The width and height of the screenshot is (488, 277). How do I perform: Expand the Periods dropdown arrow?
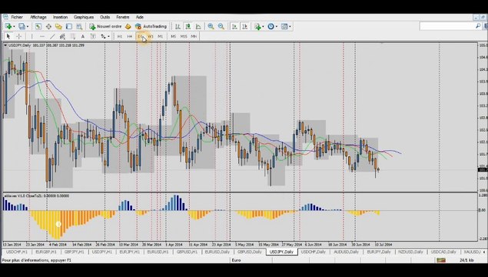[277, 27]
